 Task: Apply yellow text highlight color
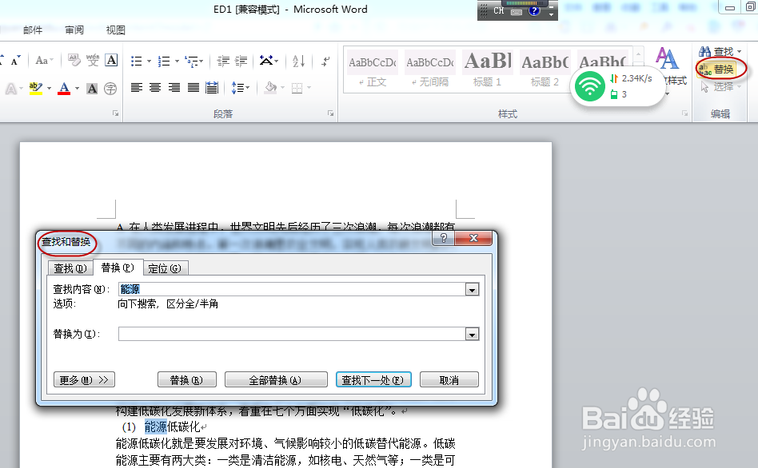[36, 89]
